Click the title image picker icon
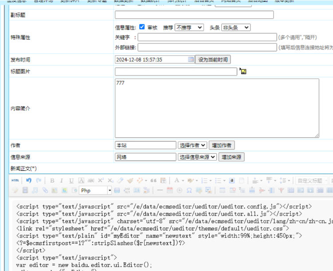 click(x=243, y=71)
